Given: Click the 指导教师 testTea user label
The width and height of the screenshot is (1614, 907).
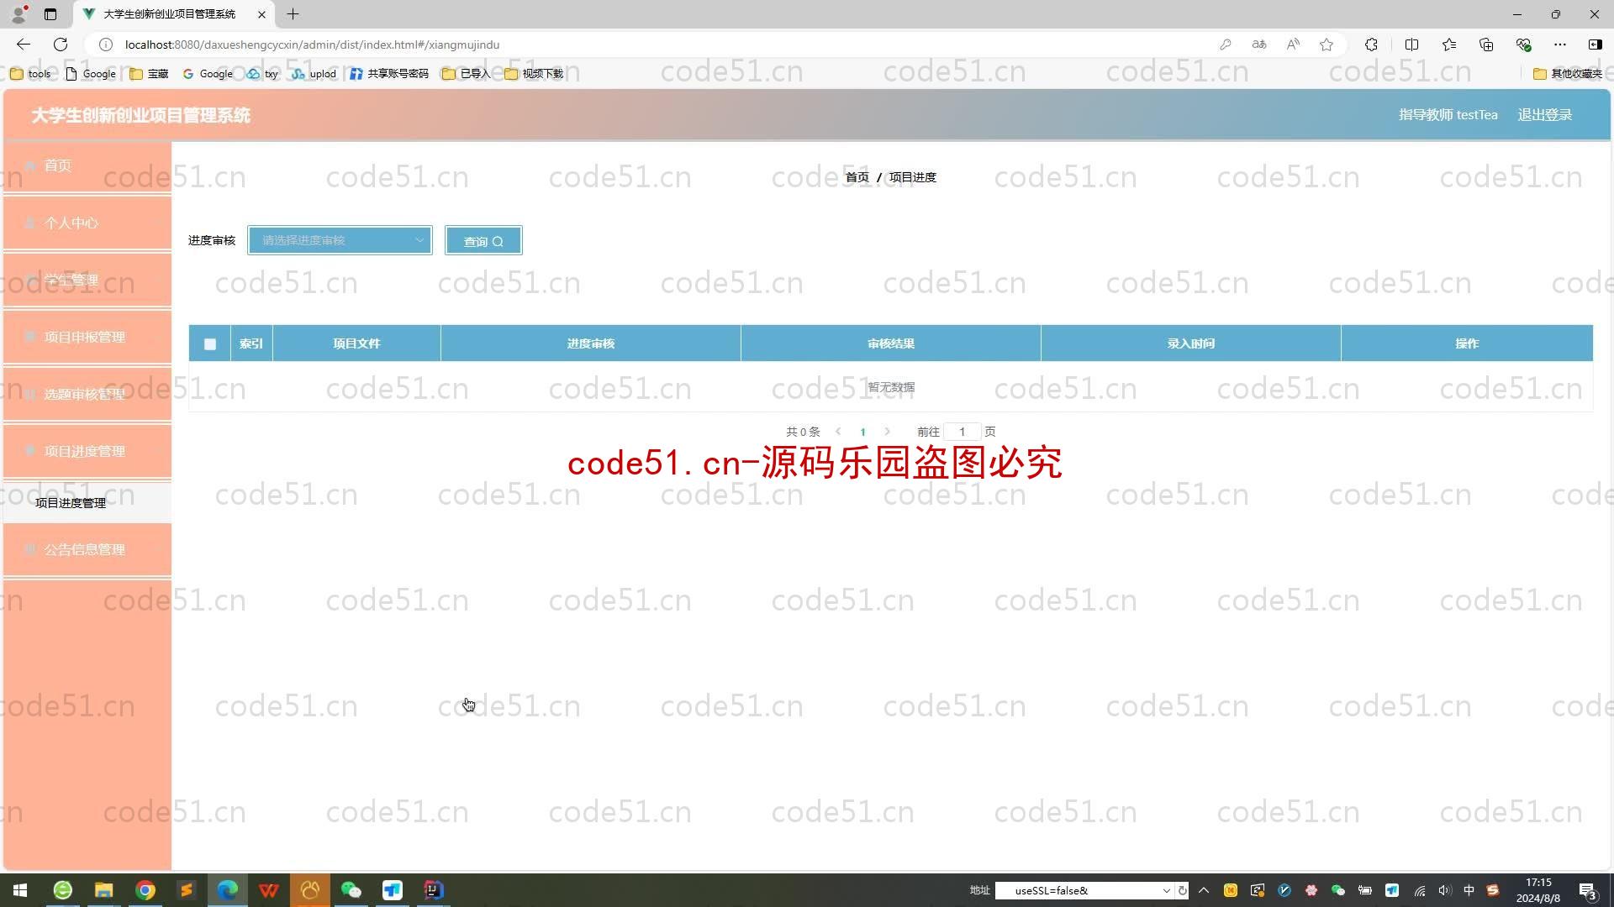Looking at the screenshot, I should pyautogui.click(x=1448, y=115).
